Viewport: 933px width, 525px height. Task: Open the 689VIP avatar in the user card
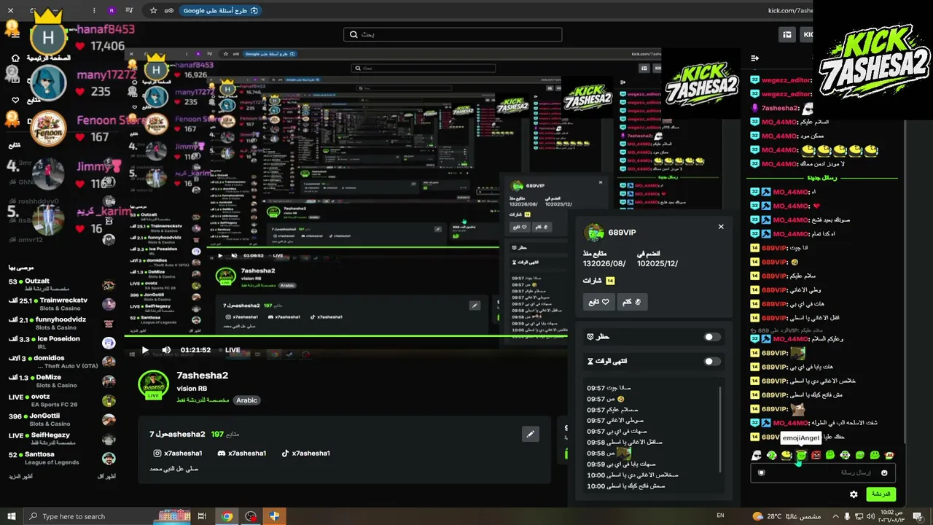click(x=594, y=233)
